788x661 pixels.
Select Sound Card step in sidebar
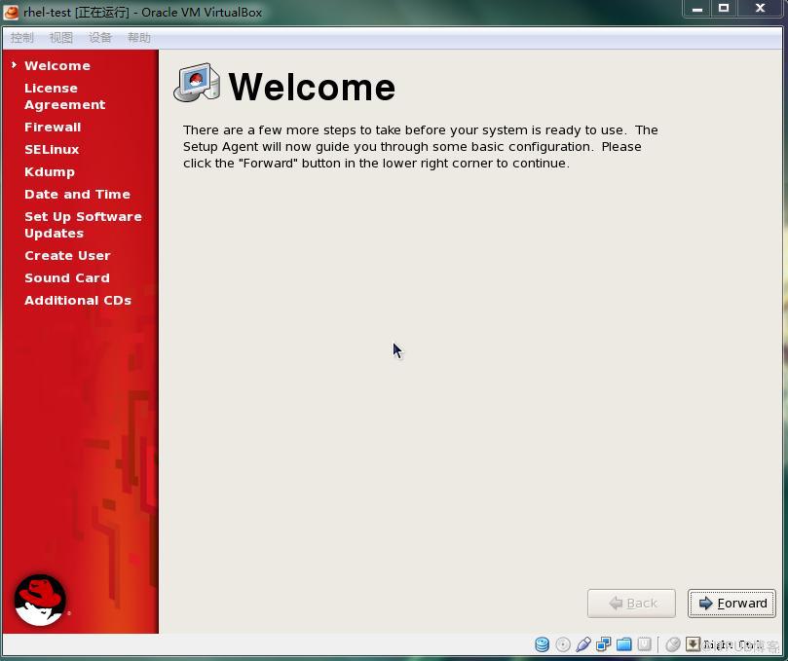67,278
